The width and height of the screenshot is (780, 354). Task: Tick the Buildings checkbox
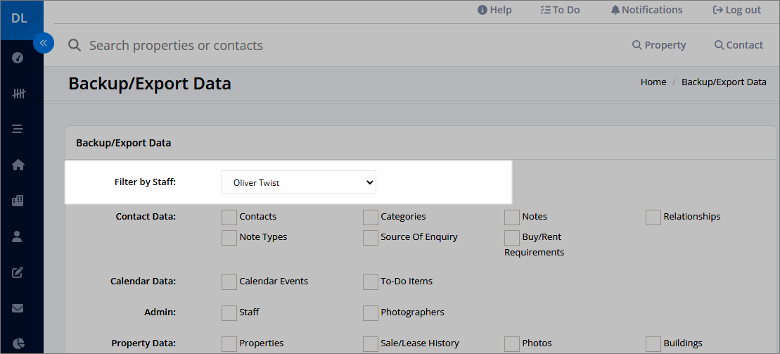pyautogui.click(x=653, y=344)
